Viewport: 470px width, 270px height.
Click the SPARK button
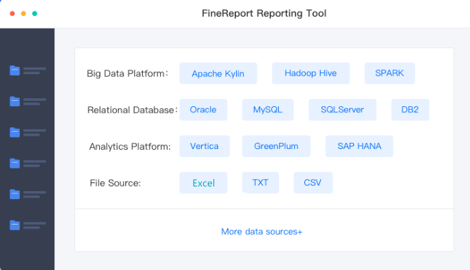(x=390, y=74)
